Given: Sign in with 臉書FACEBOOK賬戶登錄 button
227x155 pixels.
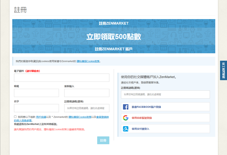Looking at the screenshot, I should (165, 107).
